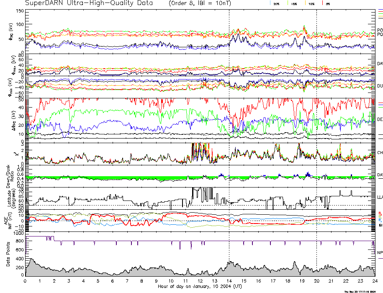Click the hour 12 tick label on x-axis
Screen dimensions: 383x293
200,281
